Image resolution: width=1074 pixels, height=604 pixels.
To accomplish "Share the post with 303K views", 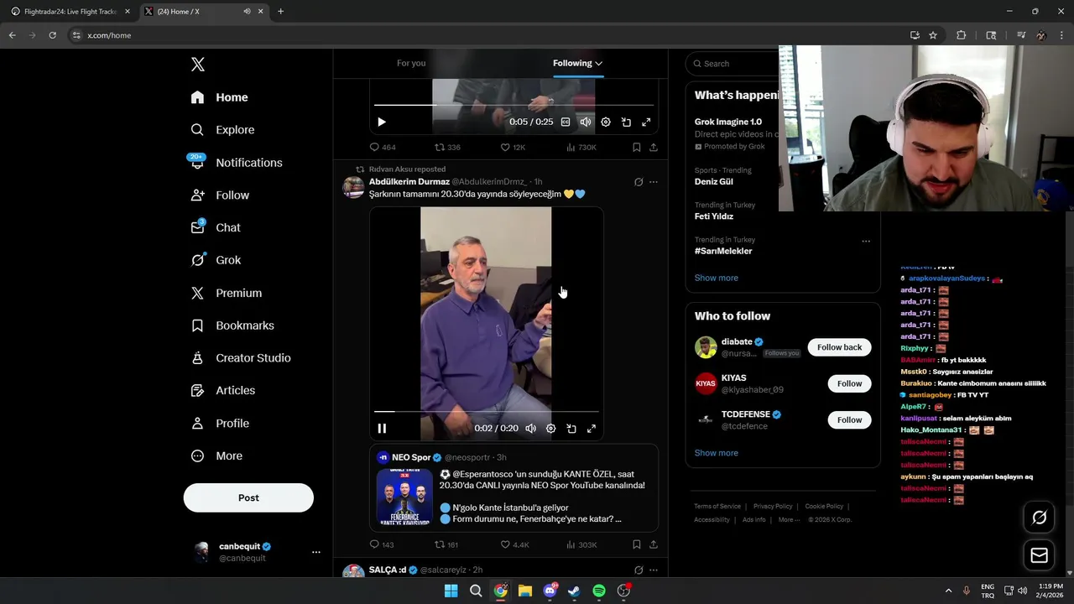I will 654,544.
